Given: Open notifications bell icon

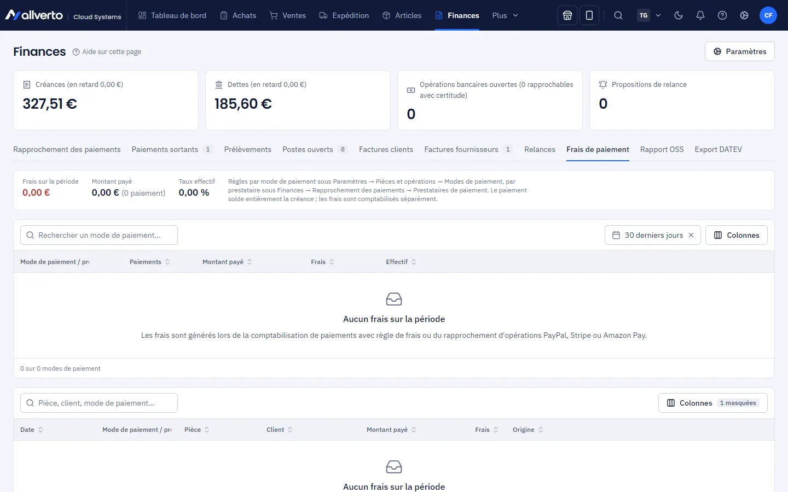Looking at the screenshot, I should click(700, 15).
